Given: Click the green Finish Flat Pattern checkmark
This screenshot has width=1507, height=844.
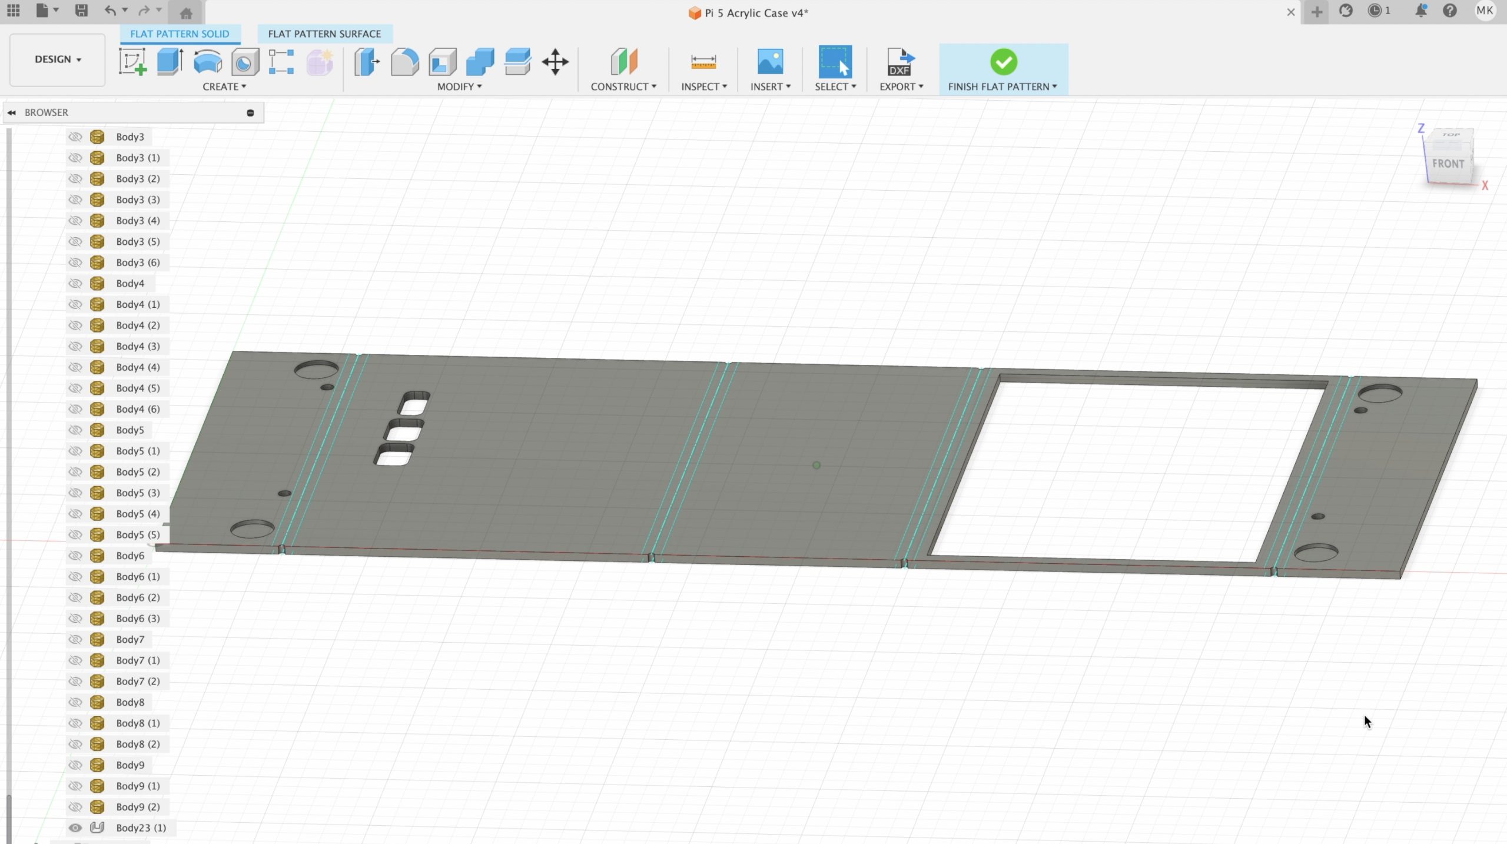Looking at the screenshot, I should (1003, 62).
